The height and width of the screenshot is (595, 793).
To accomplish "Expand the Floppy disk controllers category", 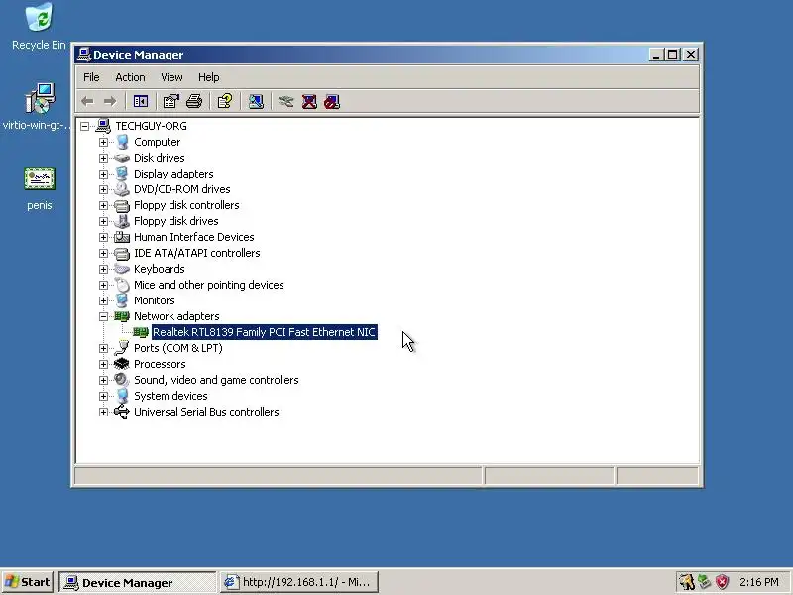I will pyautogui.click(x=104, y=205).
